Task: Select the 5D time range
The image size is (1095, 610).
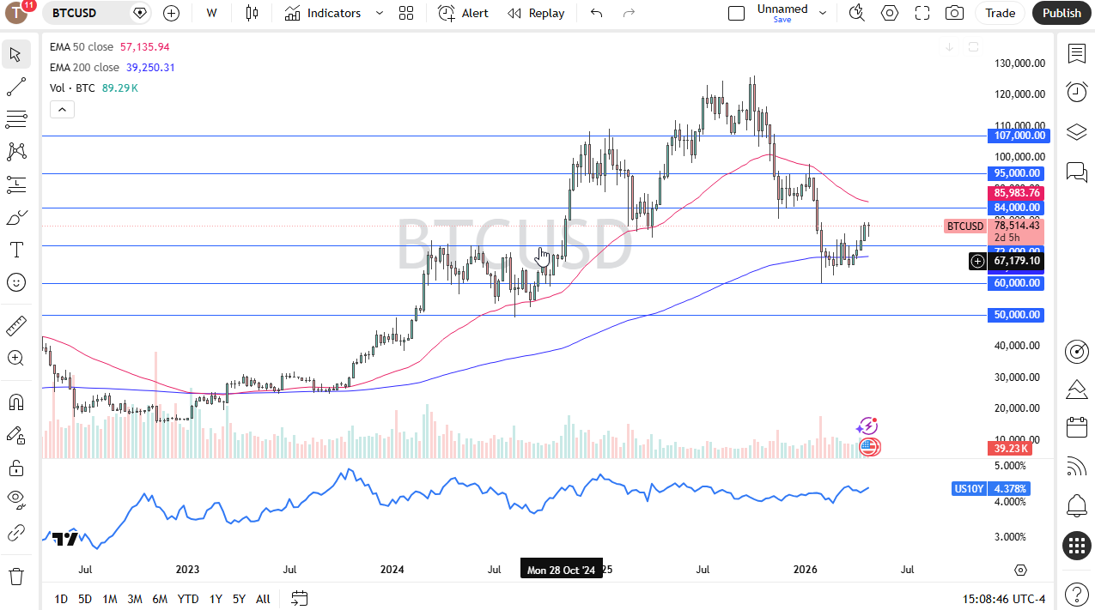Action: [85, 599]
